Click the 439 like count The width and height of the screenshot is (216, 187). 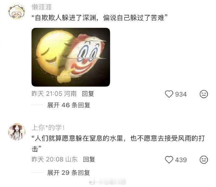tap(181, 160)
